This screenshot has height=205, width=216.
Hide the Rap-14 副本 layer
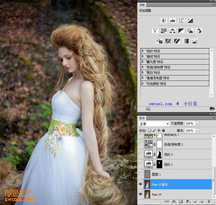click(x=141, y=184)
